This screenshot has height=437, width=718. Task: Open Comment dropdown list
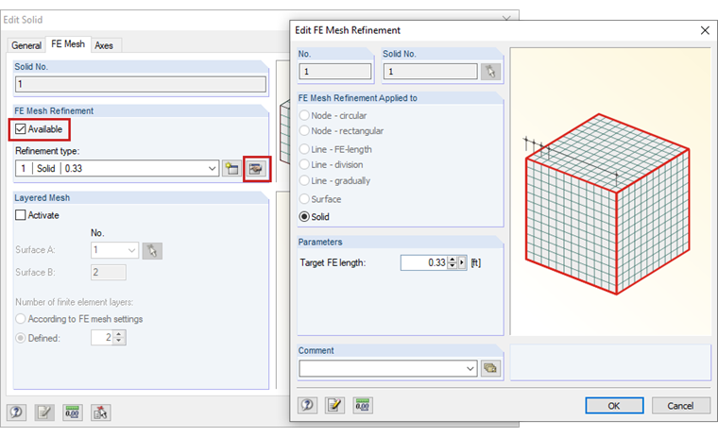click(x=470, y=368)
